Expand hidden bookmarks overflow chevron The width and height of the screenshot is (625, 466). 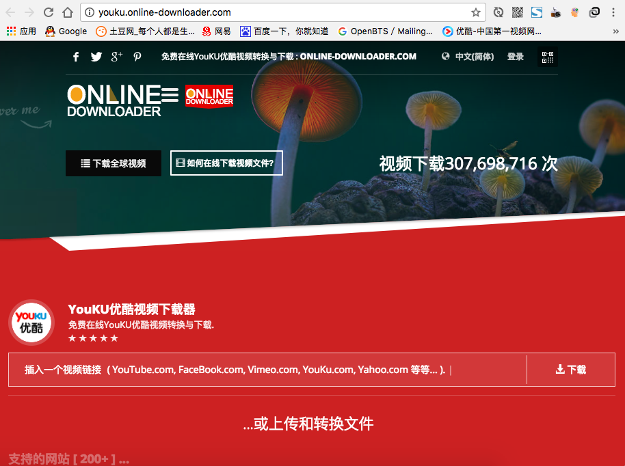(616, 31)
